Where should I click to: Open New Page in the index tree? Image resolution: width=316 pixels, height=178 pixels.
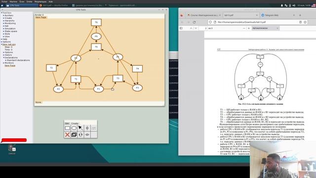(10, 66)
